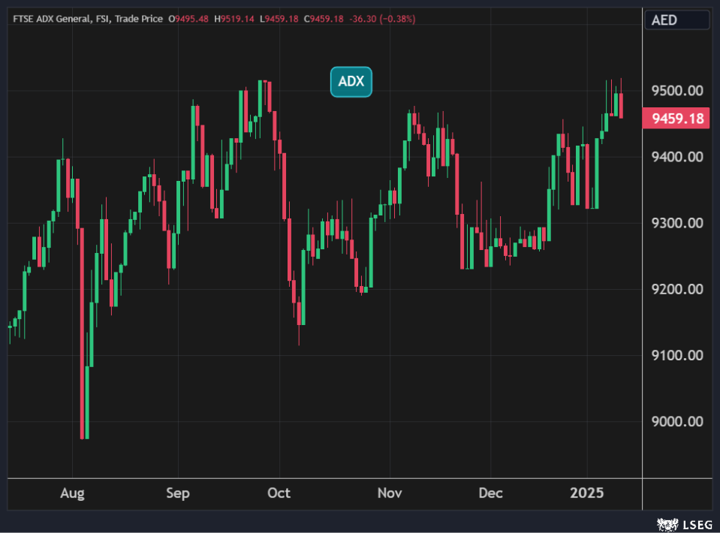Click the red 9459.18 current price tag
This screenshot has height=533, width=720.
point(677,118)
